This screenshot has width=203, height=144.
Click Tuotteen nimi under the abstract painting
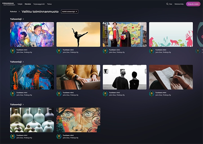click(22, 92)
